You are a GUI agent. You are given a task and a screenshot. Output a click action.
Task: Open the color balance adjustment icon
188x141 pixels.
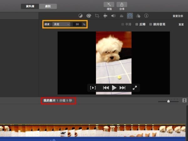[x=80, y=16]
